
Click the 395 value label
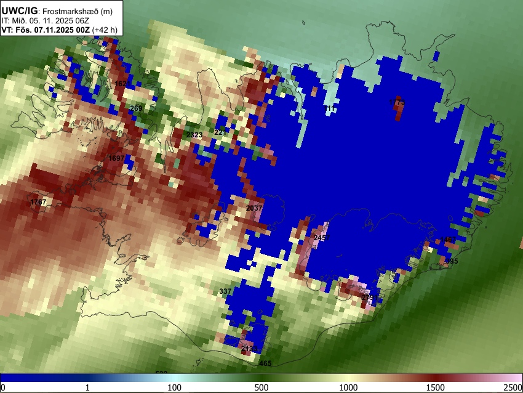(452, 261)
